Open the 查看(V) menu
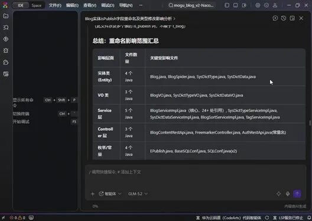This screenshot has width=312, height=221. (x=90, y=5)
